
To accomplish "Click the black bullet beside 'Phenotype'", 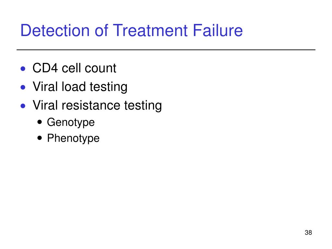I will [x=40, y=138].
